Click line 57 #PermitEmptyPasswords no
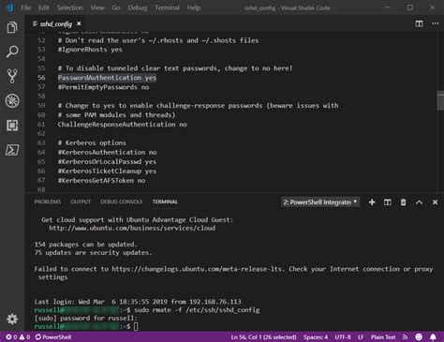The image size is (444, 342). tap(103, 87)
